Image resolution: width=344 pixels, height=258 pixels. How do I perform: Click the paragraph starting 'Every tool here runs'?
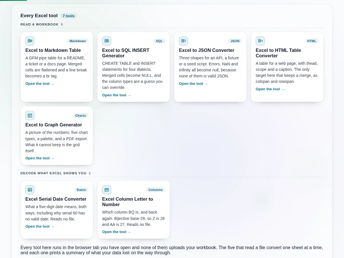coord(172,250)
